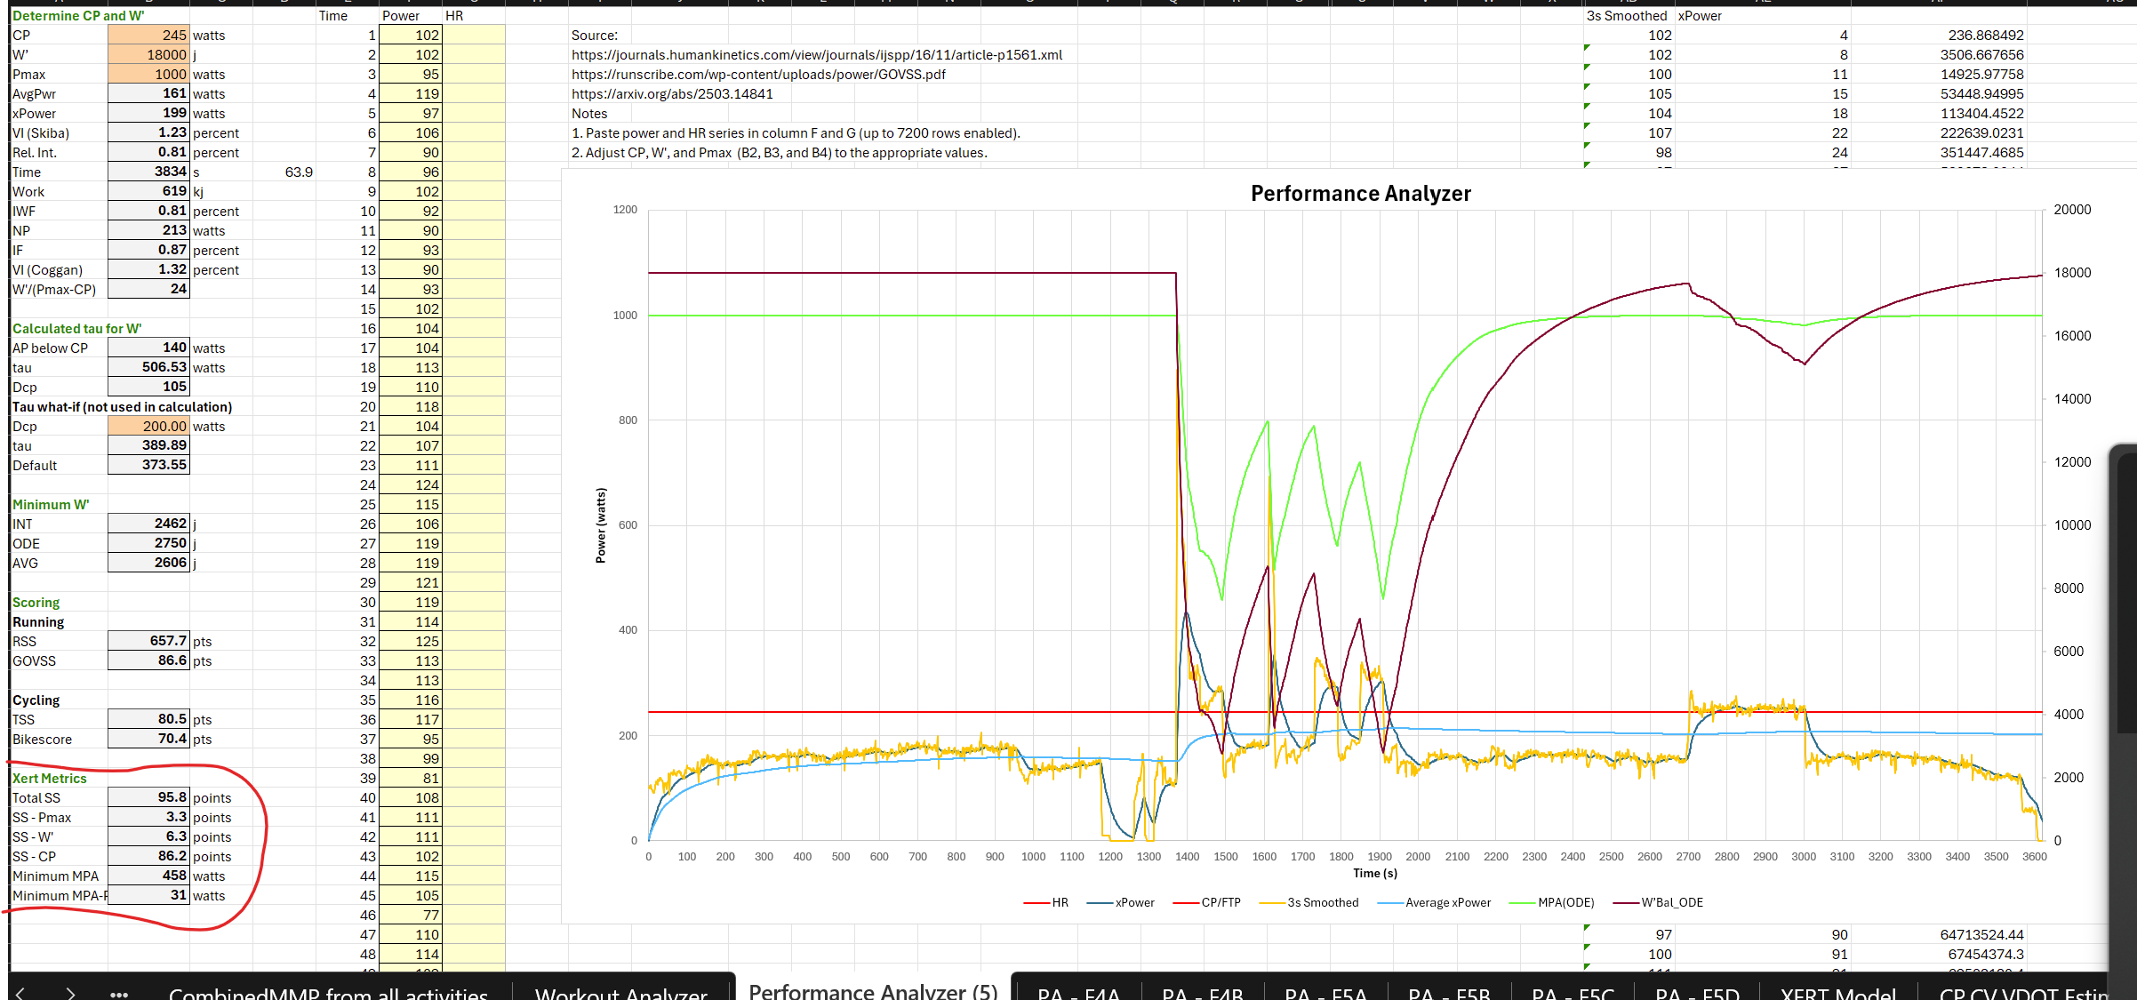The width and height of the screenshot is (2137, 1000).
Task: Open the all-sheets ellipsis menu
Action: 119,994
